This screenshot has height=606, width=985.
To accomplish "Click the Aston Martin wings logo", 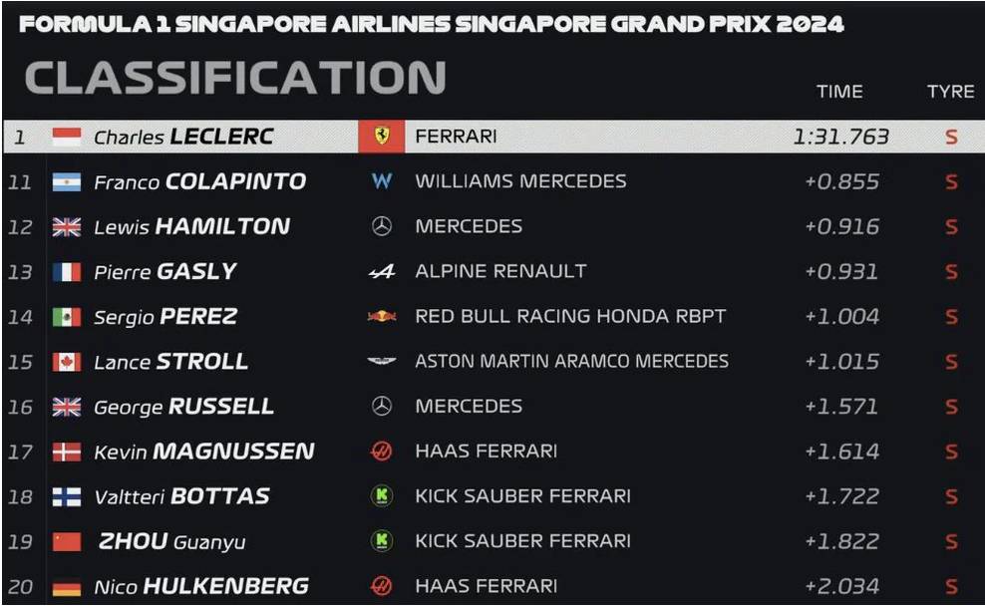I will 381,361.
